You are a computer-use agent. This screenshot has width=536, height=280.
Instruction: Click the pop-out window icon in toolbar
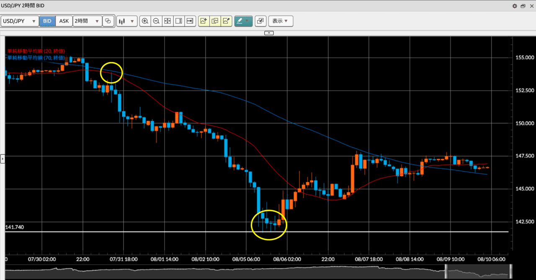(260, 21)
